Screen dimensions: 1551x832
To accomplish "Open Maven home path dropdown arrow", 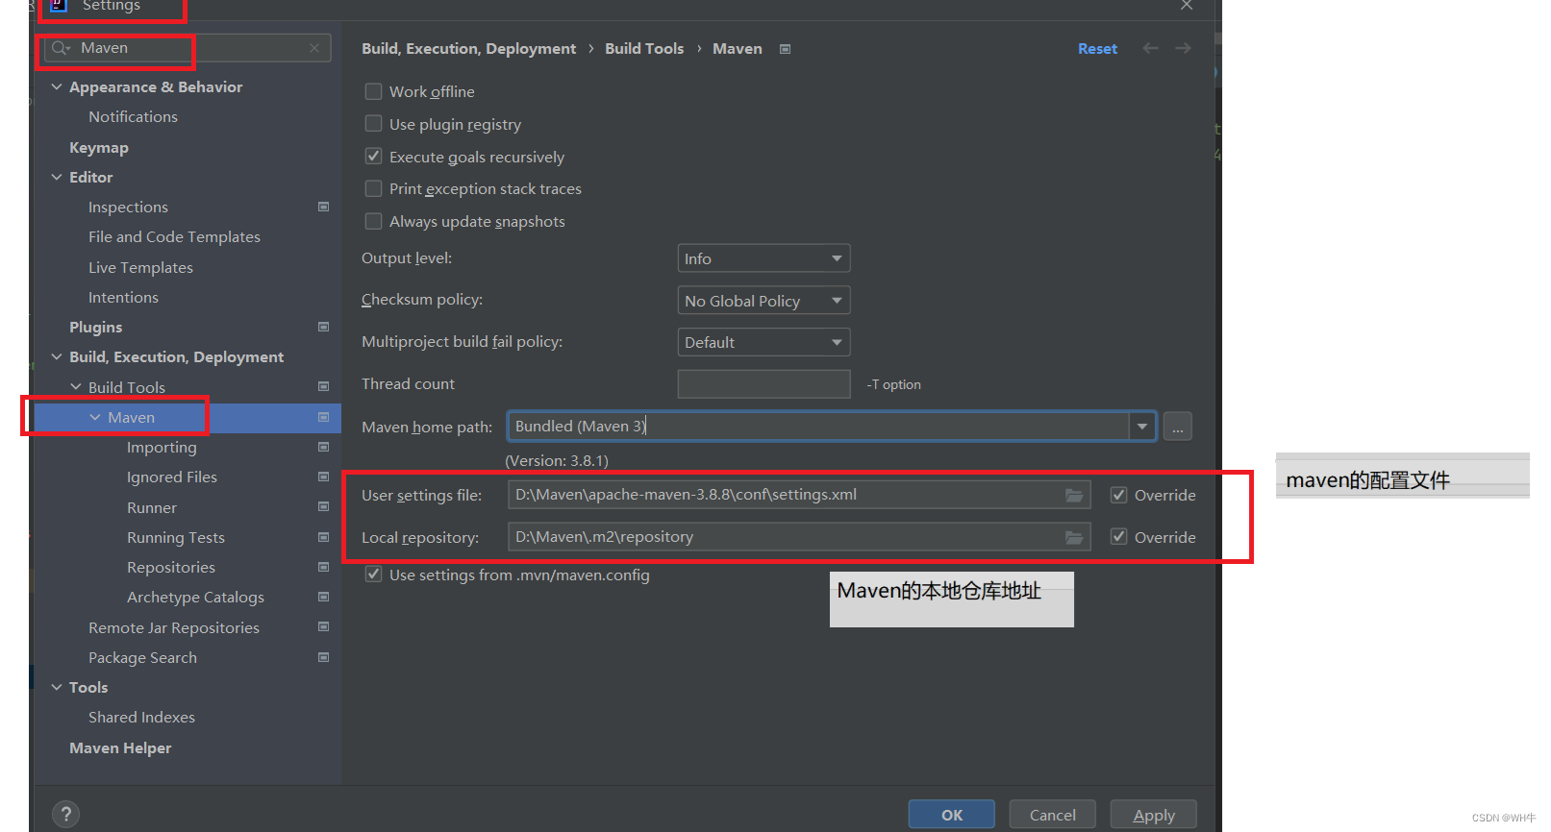I will pyautogui.click(x=1142, y=427).
